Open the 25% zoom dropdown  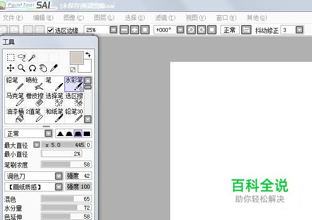tap(113, 30)
